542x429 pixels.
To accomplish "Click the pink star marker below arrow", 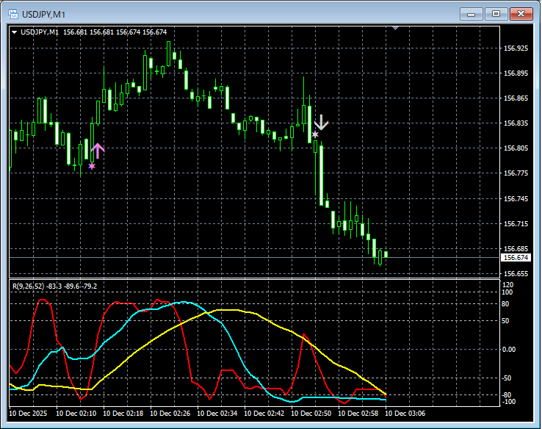I will (x=92, y=166).
